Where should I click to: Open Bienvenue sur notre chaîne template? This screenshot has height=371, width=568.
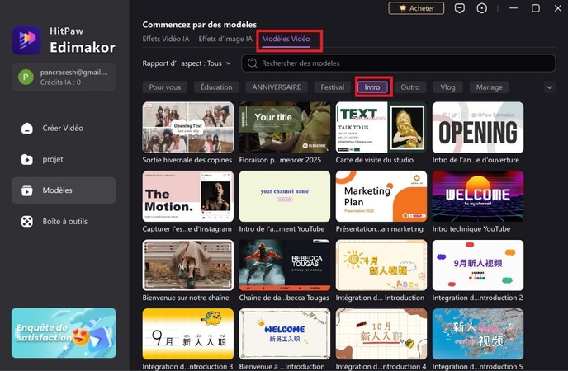188,265
